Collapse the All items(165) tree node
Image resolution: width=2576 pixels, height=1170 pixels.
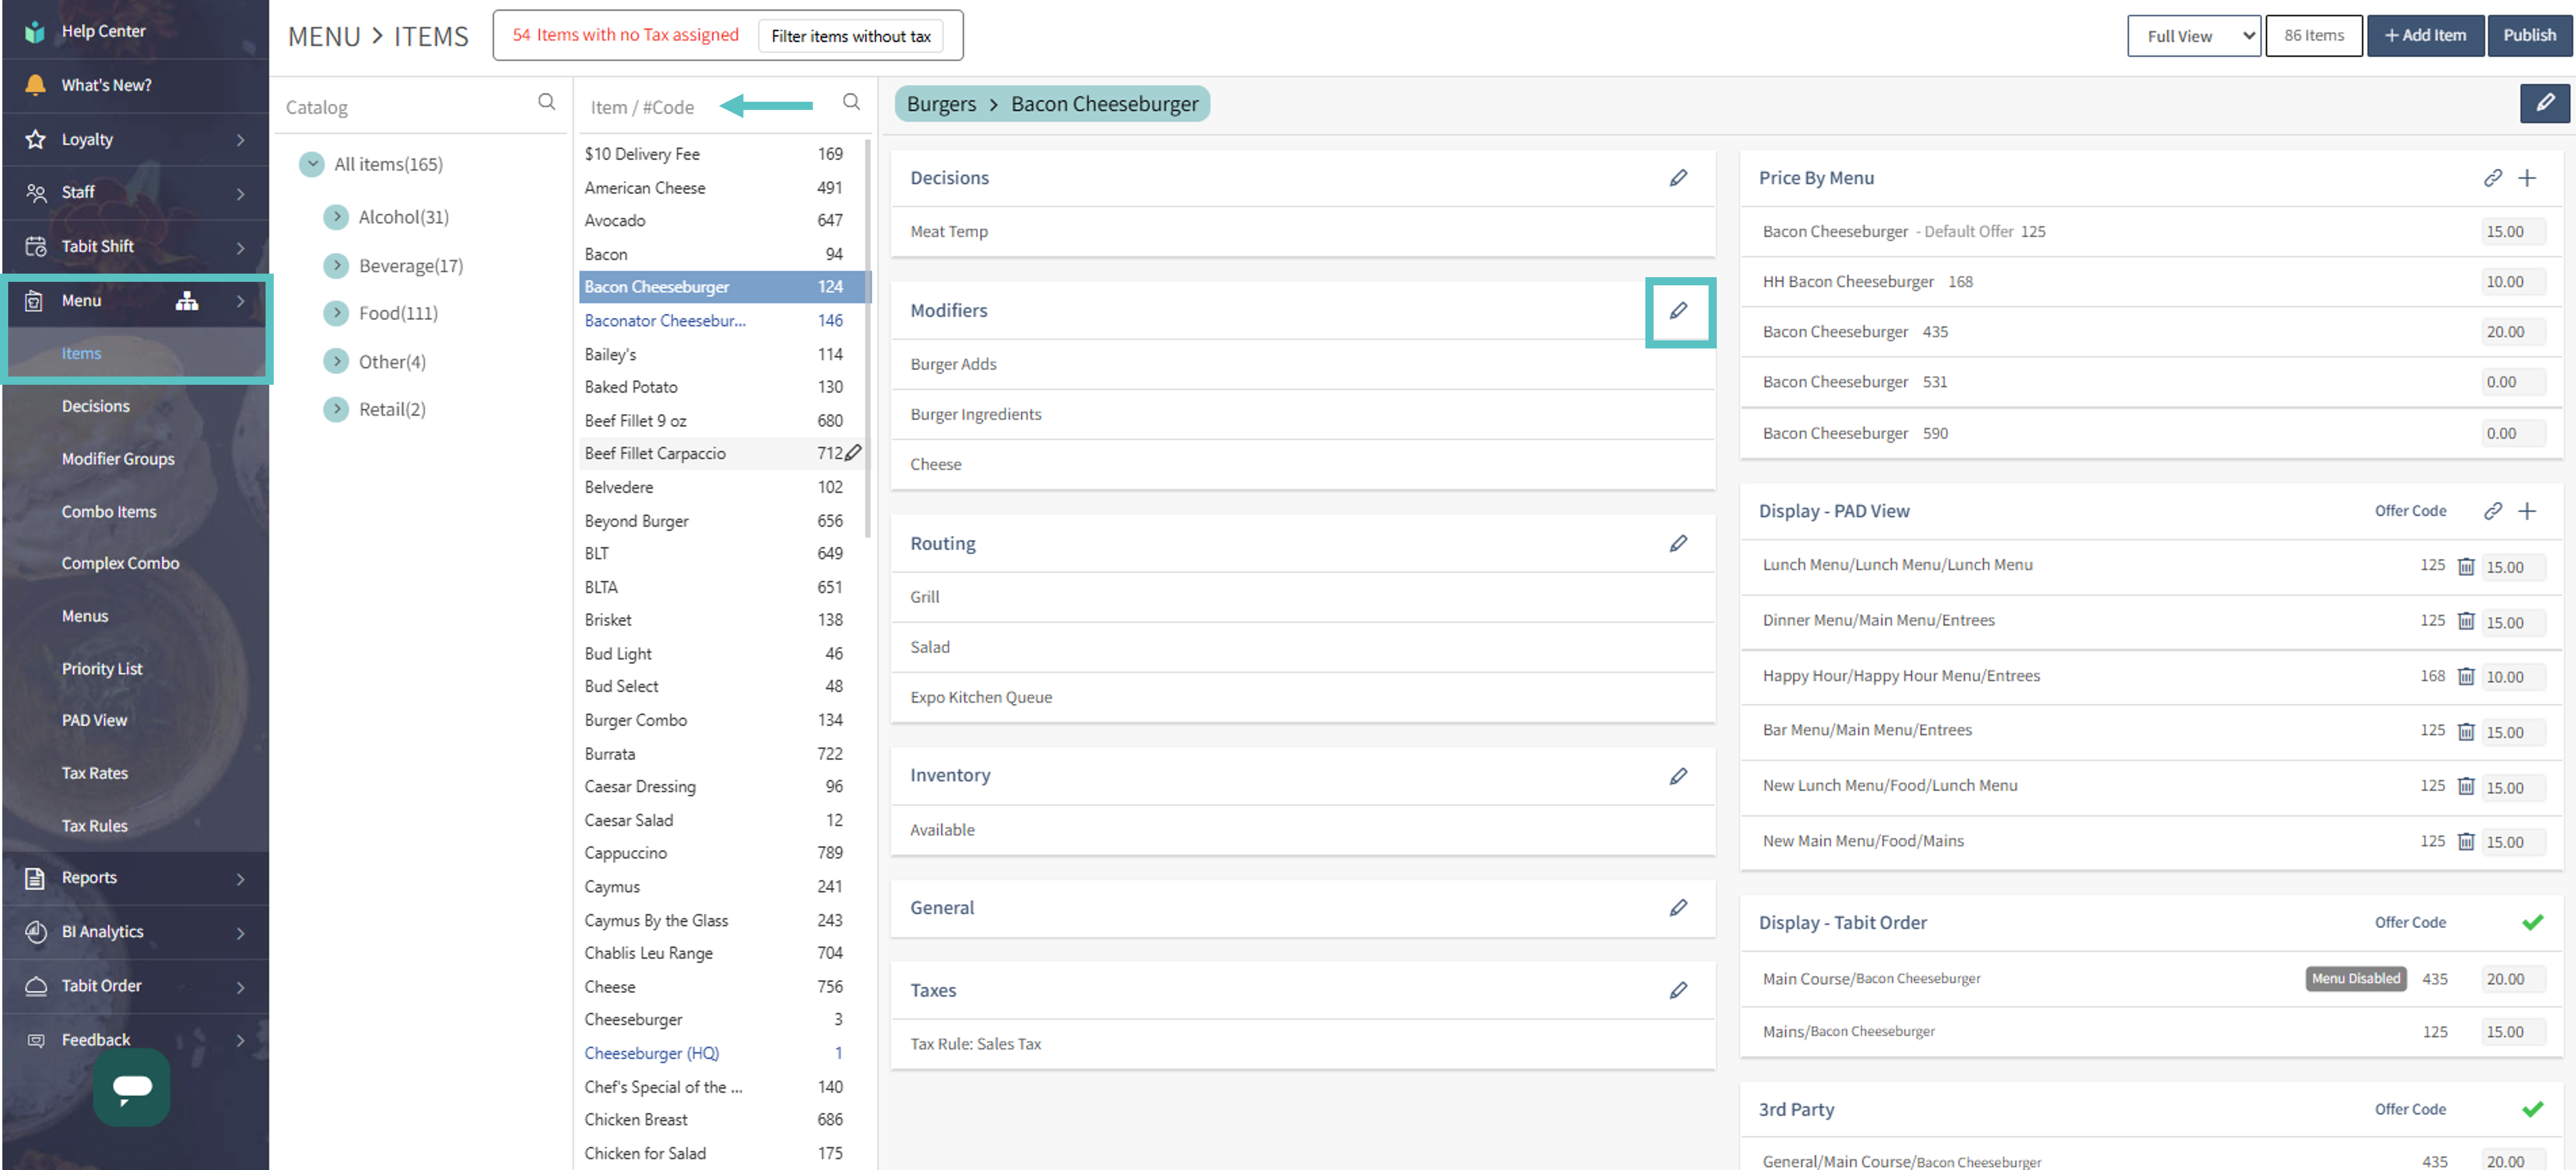coord(312,164)
